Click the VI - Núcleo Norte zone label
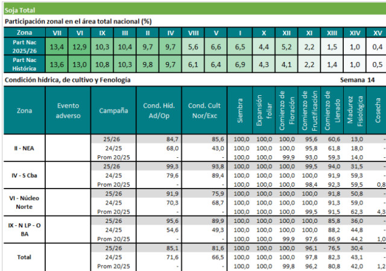The image size is (386, 271). pos(24,202)
